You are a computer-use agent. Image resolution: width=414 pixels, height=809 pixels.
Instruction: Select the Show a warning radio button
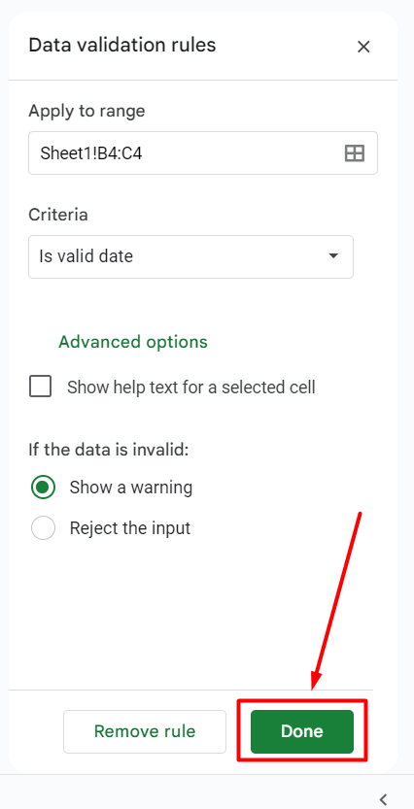tap(44, 488)
